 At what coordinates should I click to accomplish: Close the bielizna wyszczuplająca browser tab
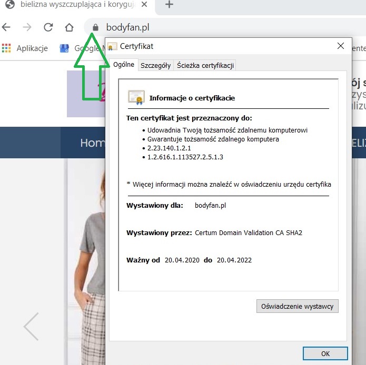click(x=144, y=4)
